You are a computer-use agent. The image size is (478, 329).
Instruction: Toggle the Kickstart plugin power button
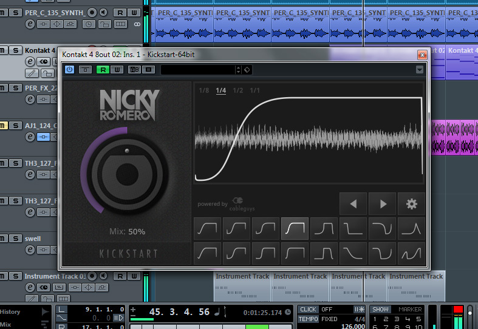(x=69, y=70)
